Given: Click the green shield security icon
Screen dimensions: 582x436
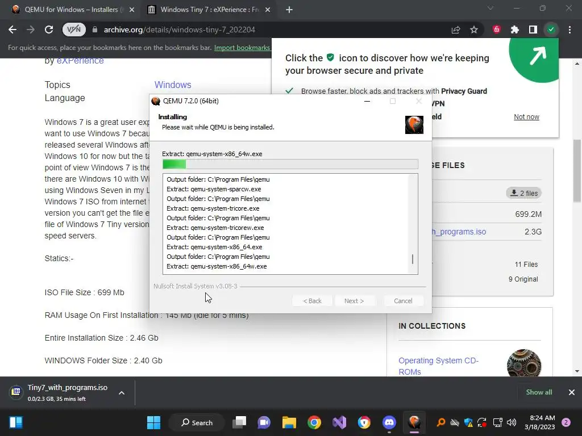Looking at the screenshot, I should coord(551,30).
